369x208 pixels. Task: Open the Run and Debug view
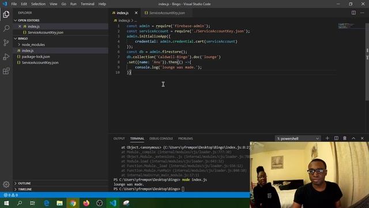point(6,57)
